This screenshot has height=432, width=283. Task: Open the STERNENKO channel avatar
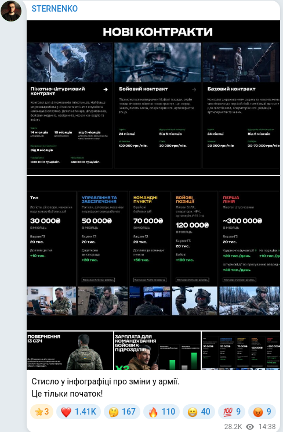tap(11, 11)
